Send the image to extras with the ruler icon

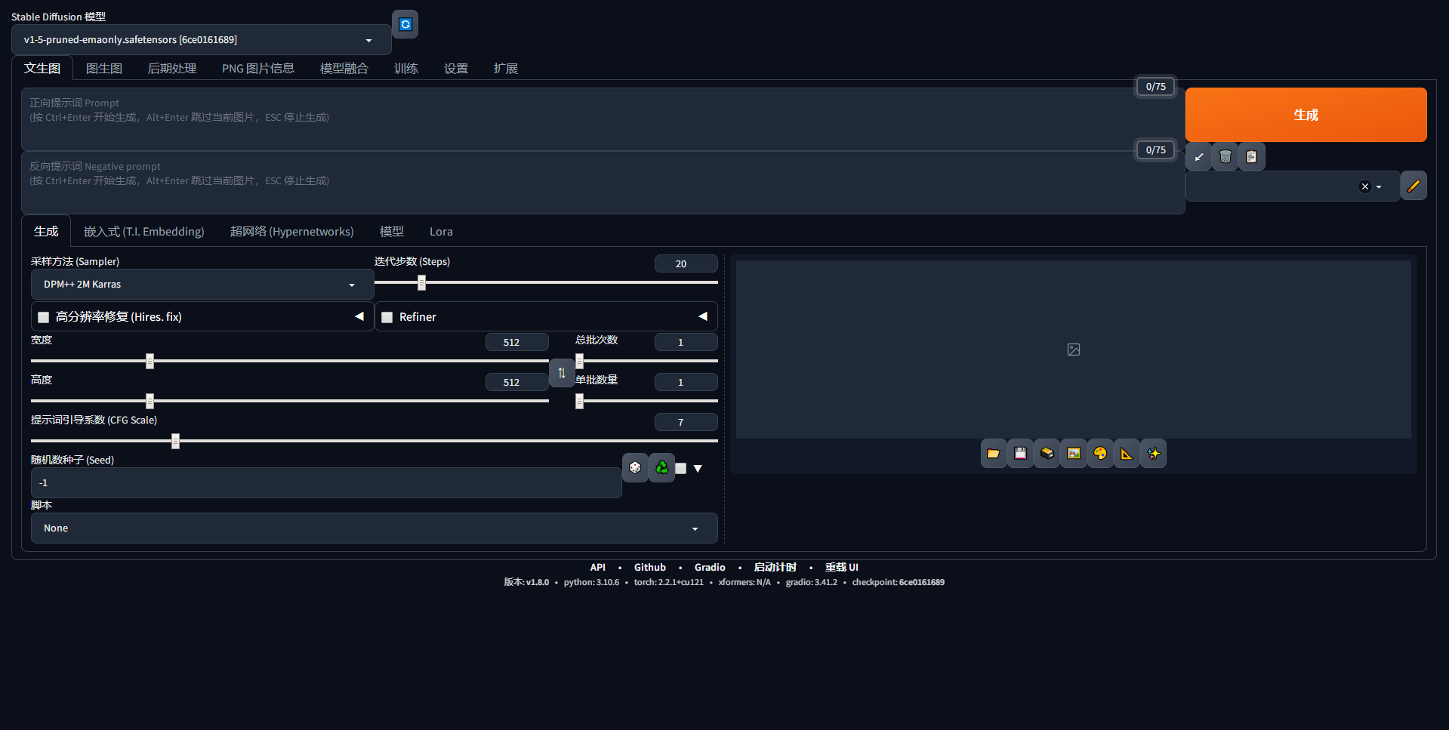click(1127, 454)
